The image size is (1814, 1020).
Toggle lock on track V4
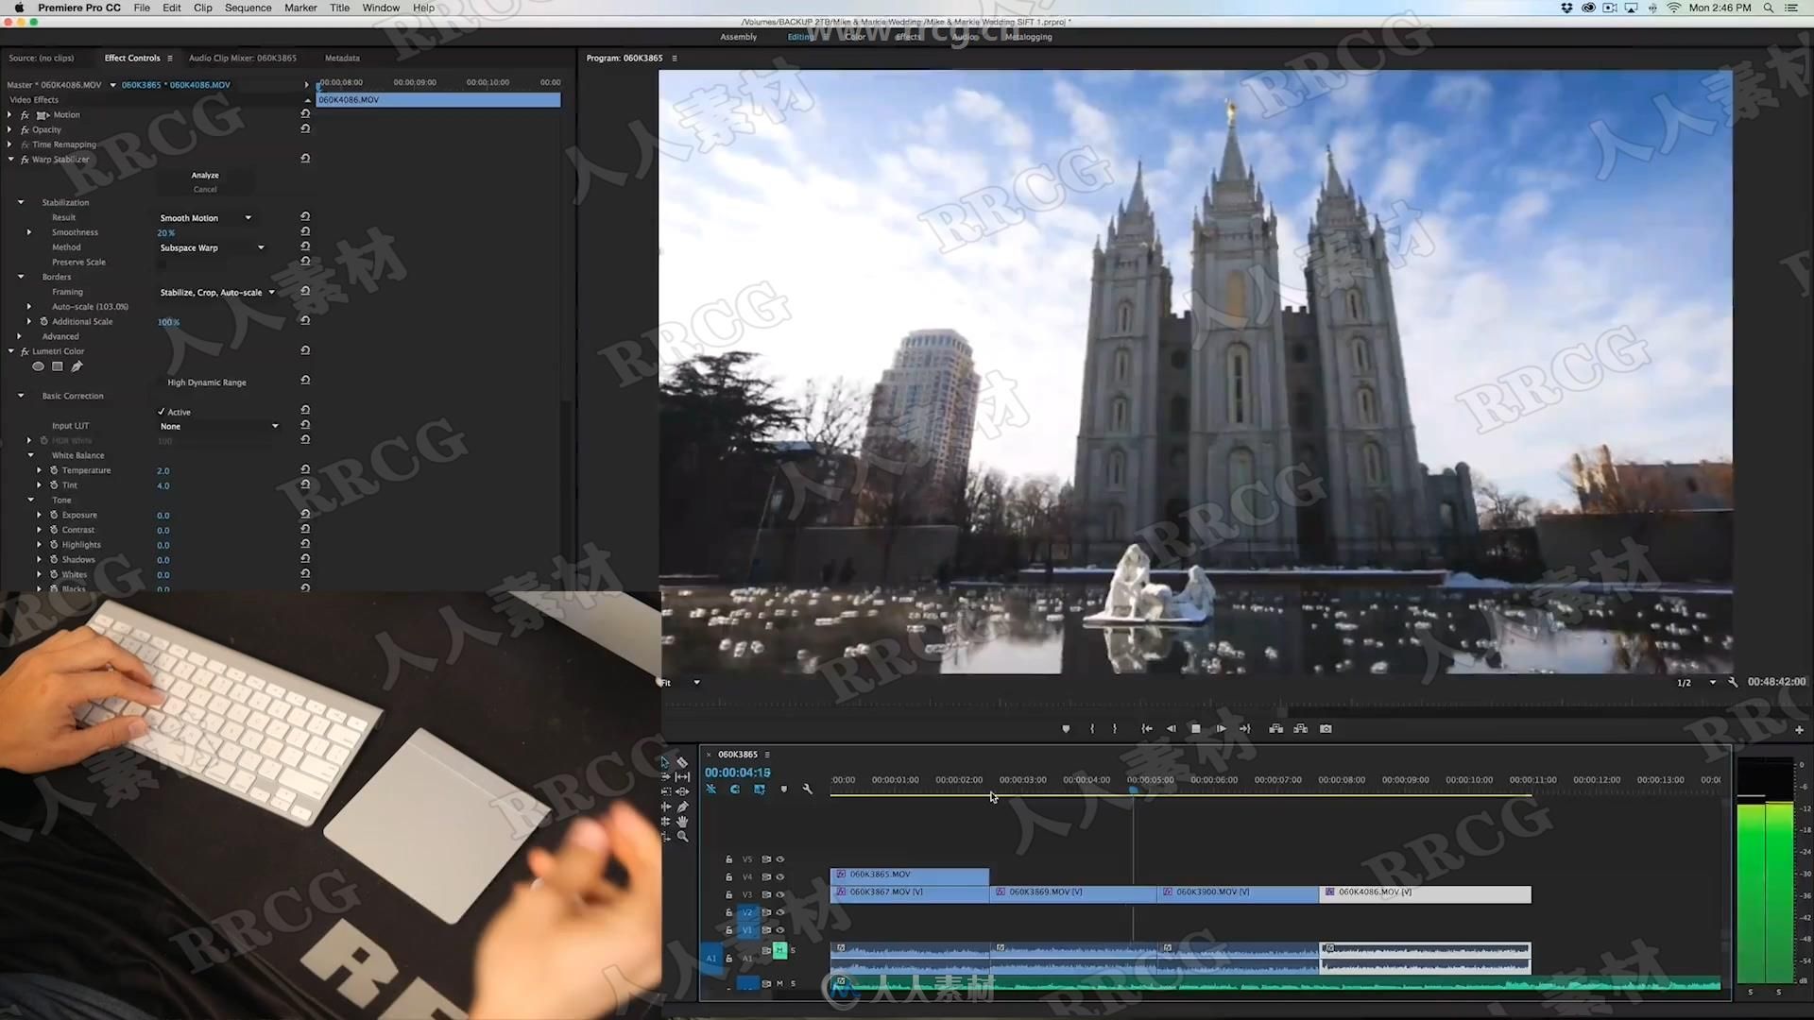[x=728, y=877]
